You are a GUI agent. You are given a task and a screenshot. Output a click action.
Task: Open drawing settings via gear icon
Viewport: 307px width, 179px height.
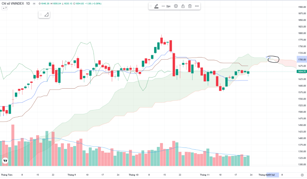tap(176, 6)
